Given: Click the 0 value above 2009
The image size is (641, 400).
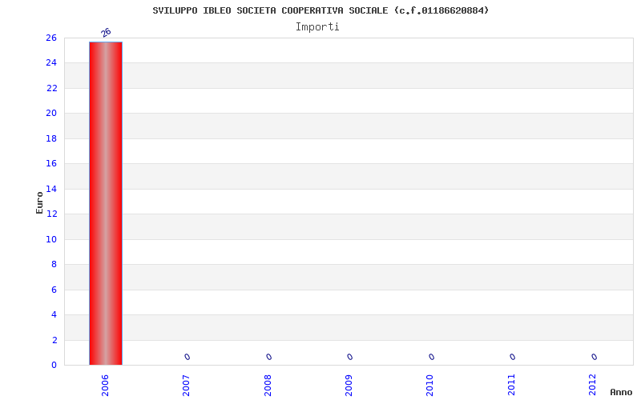Looking at the screenshot, I should (x=350, y=357).
